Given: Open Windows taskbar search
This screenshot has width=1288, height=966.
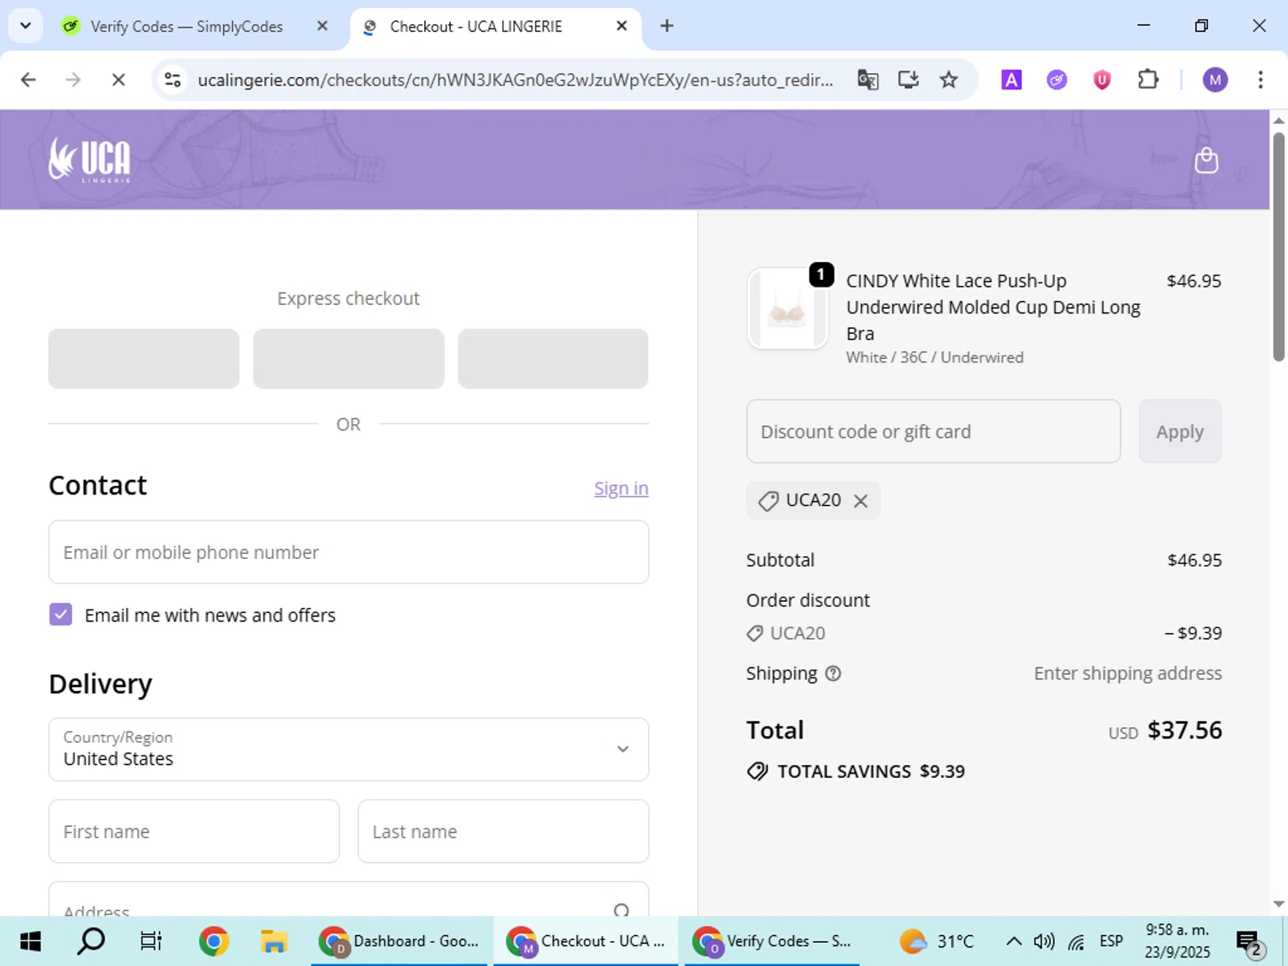Looking at the screenshot, I should click(91, 942).
